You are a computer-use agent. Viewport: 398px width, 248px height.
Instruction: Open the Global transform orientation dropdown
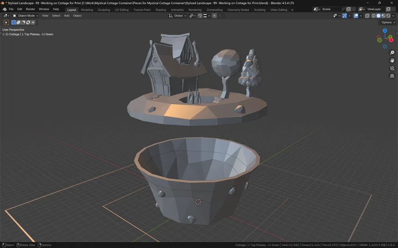(178, 16)
